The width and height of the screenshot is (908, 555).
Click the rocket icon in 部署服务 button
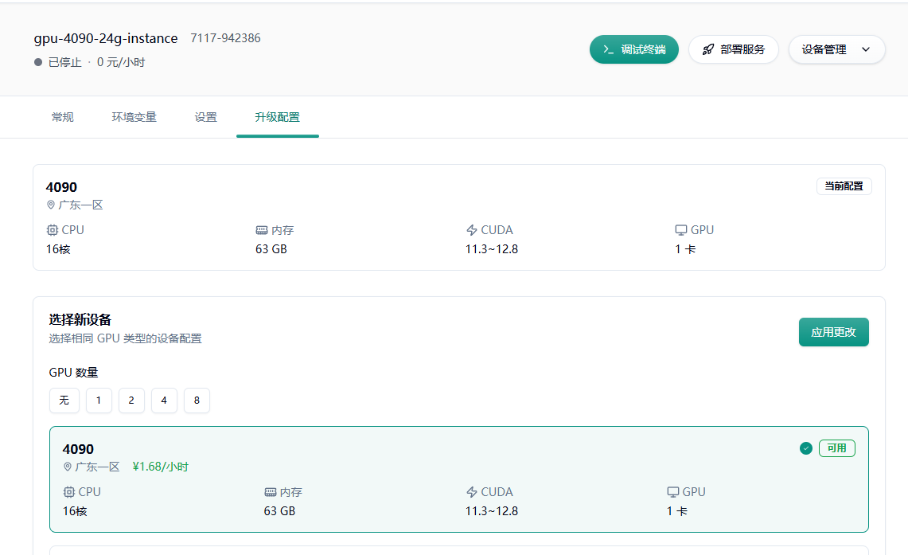[x=707, y=49]
